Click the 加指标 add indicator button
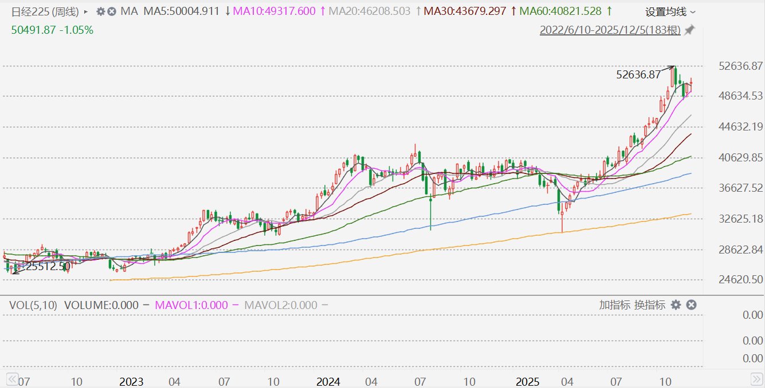This screenshot has height=388, width=765. [x=615, y=305]
